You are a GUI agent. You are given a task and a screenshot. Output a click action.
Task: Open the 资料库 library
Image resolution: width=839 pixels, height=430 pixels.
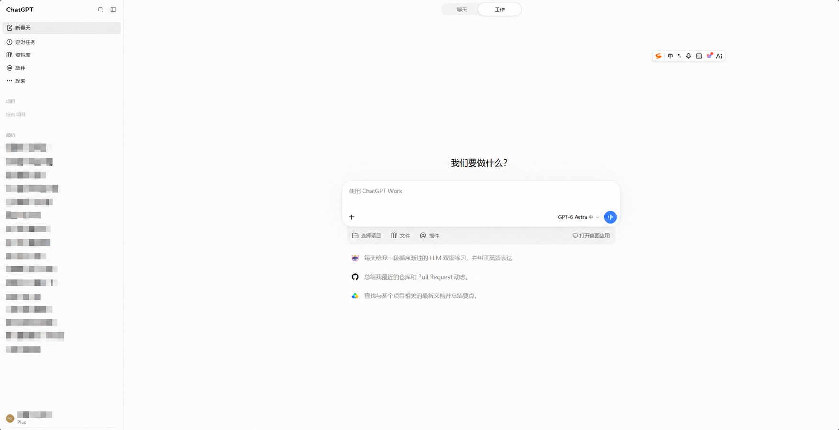click(62, 55)
